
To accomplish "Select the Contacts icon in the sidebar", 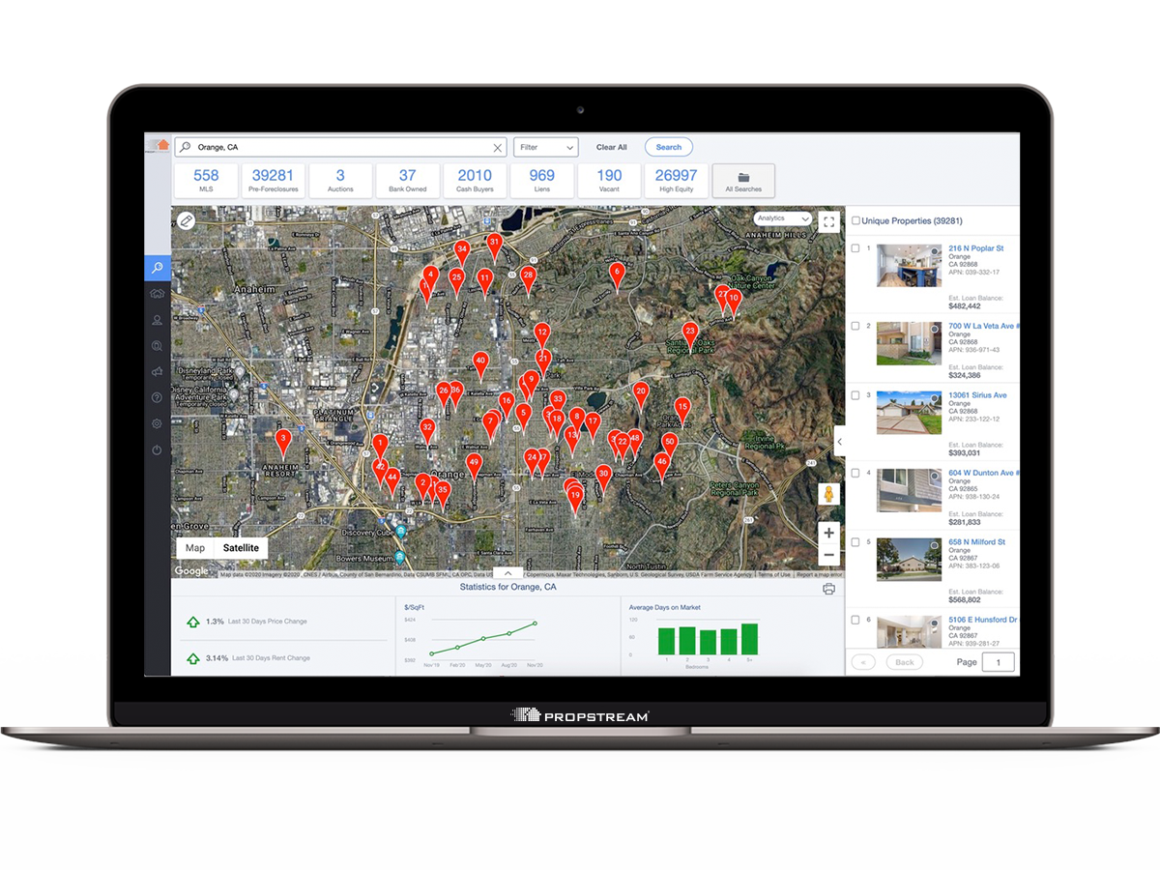I will (x=158, y=319).
